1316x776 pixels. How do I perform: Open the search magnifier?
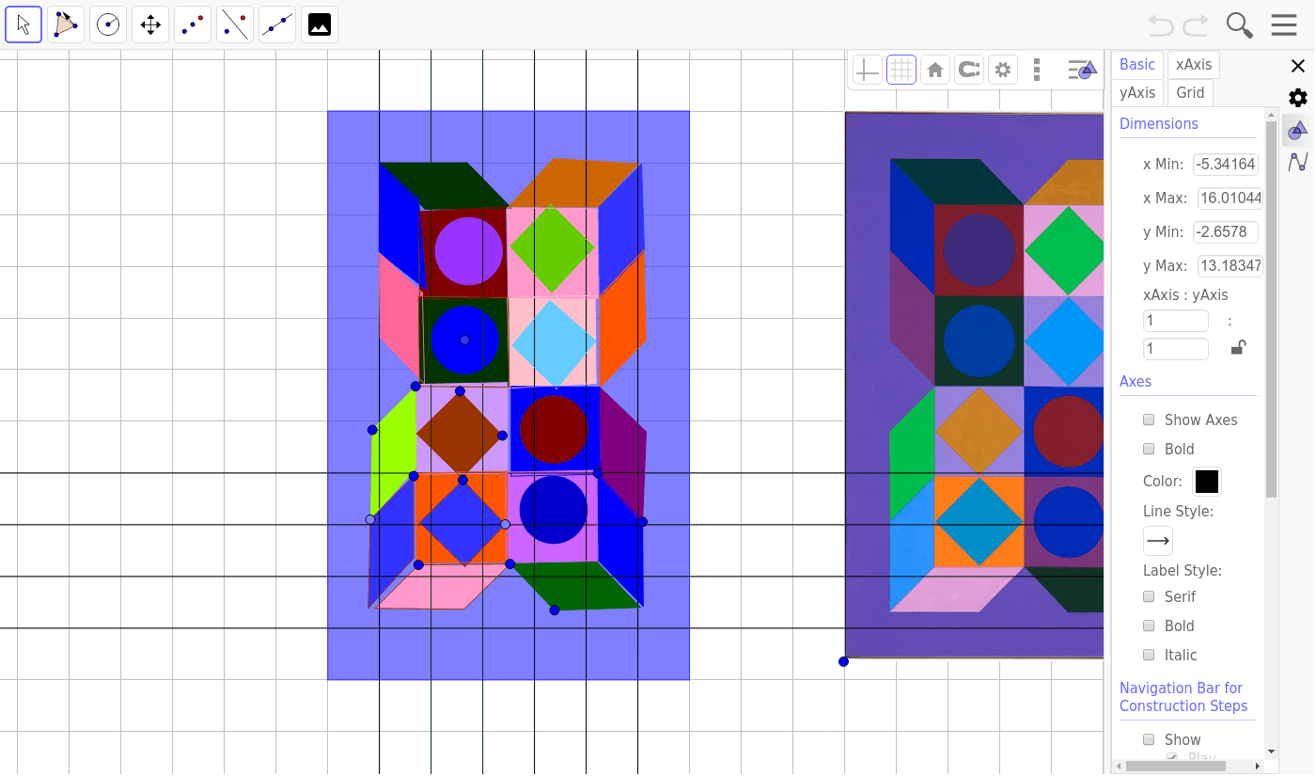pyautogui.click(x=1240, y=25)
